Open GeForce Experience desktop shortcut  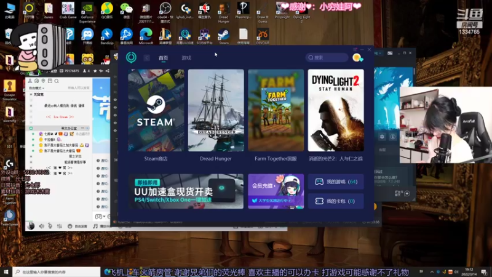[87, 12]
